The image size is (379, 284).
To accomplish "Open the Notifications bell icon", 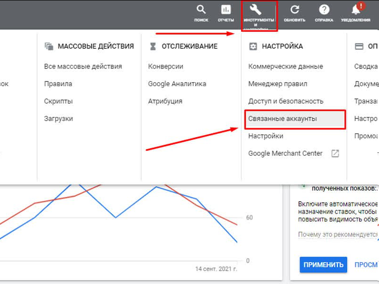I will click(x=356, y=10).
